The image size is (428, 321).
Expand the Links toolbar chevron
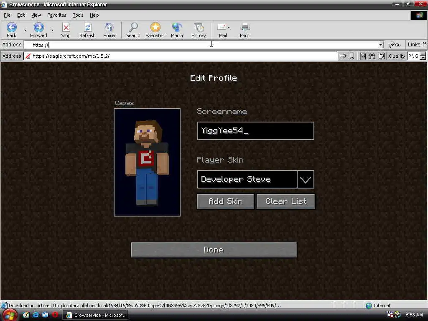click(425, 43)
